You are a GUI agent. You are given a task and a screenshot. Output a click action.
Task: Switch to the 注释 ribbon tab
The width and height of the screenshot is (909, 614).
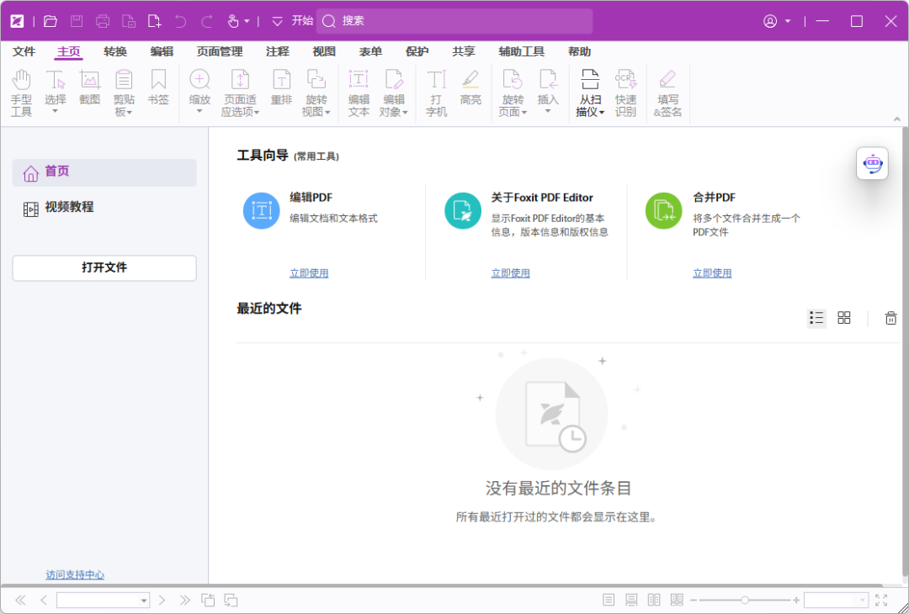coord(277,51)
